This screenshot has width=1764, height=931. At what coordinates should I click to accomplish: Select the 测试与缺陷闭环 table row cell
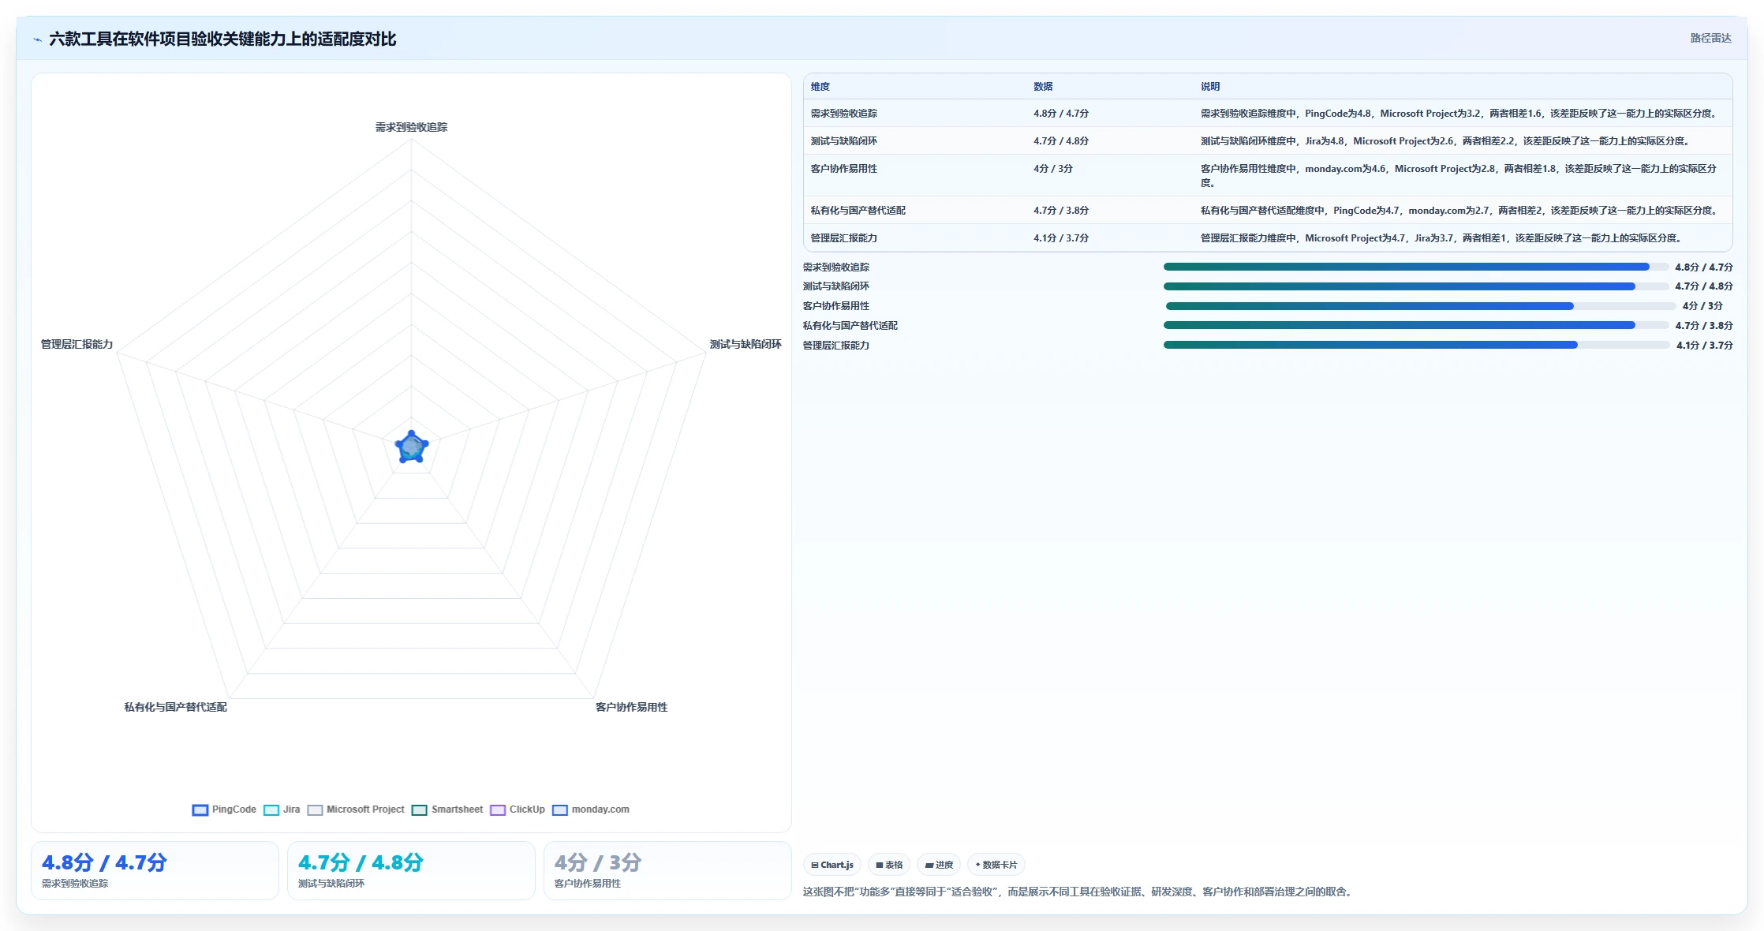[844, 141]
